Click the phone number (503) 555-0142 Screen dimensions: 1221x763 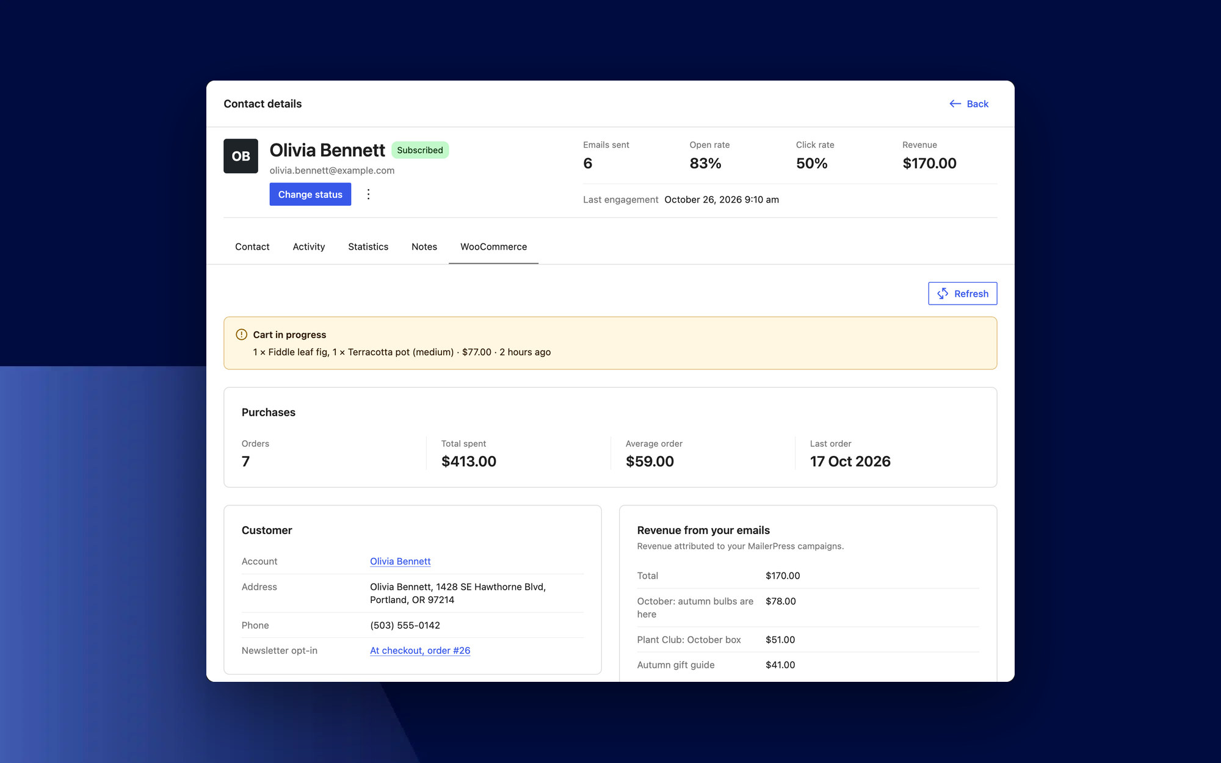tap(405, 626)
